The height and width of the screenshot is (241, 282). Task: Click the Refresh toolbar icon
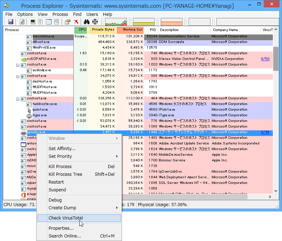[22, 21]
